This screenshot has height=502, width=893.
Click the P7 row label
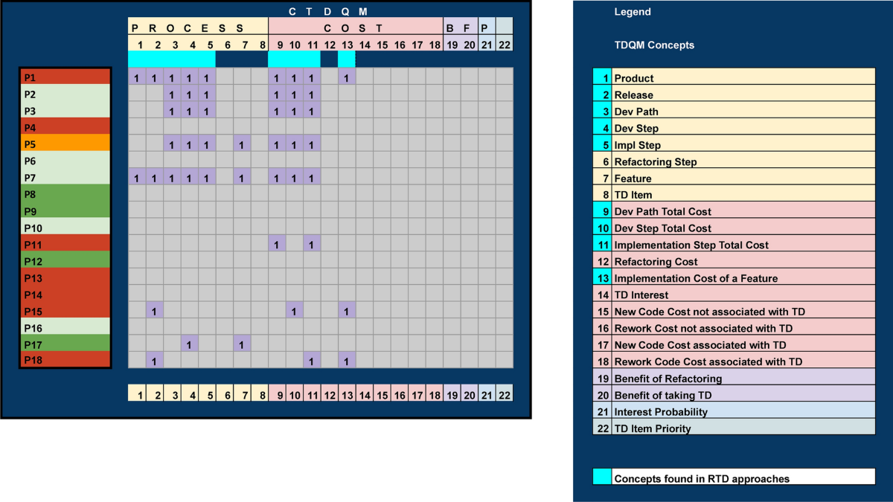point(65,178)
